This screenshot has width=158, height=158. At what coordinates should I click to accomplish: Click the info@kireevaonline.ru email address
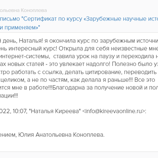tap(114, 111)
